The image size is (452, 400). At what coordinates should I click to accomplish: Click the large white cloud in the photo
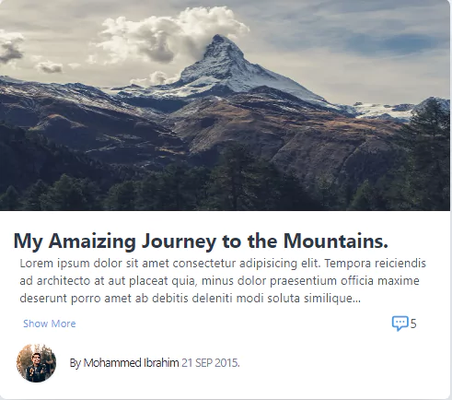pos(172,34)
